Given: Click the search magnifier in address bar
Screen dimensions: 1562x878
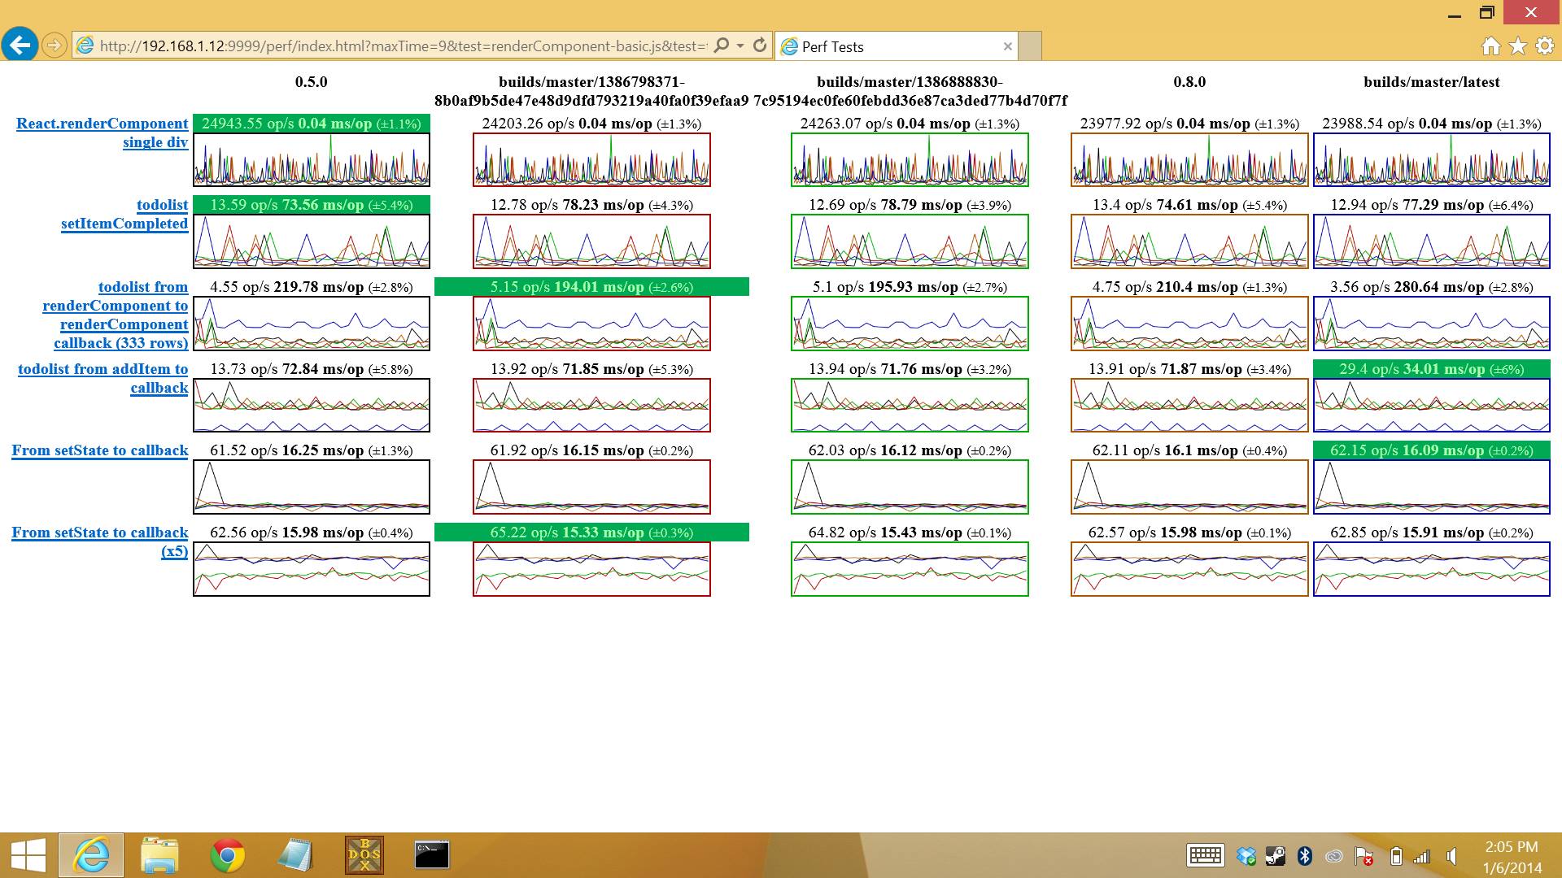Looking at the screenshot, I should click(x=721, y=46).
